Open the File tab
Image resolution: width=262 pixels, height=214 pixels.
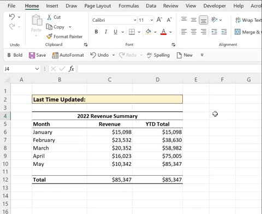(x=11, y=6)
